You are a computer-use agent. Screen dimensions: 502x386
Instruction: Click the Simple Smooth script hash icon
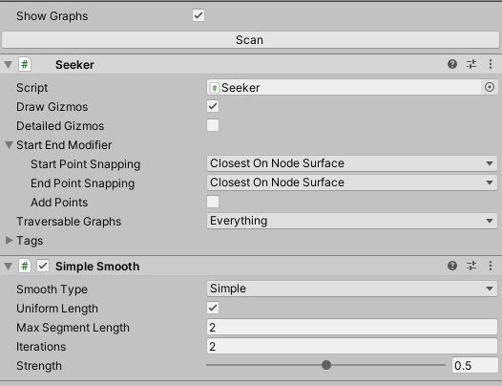[x=25, y=266]
